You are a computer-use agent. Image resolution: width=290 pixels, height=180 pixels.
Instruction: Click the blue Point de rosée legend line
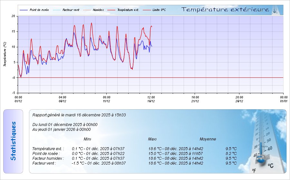[24, 10]
